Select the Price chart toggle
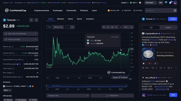The height and width of the screenshot is (101, 181). click(x=50, y=27)
